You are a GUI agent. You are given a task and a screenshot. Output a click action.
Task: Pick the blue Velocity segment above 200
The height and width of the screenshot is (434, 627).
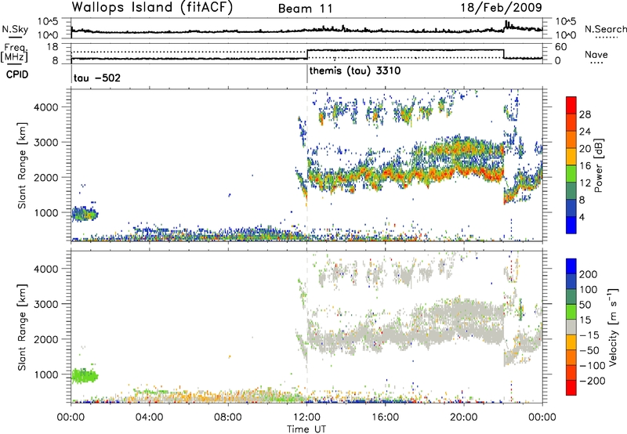tap(571, 266)
